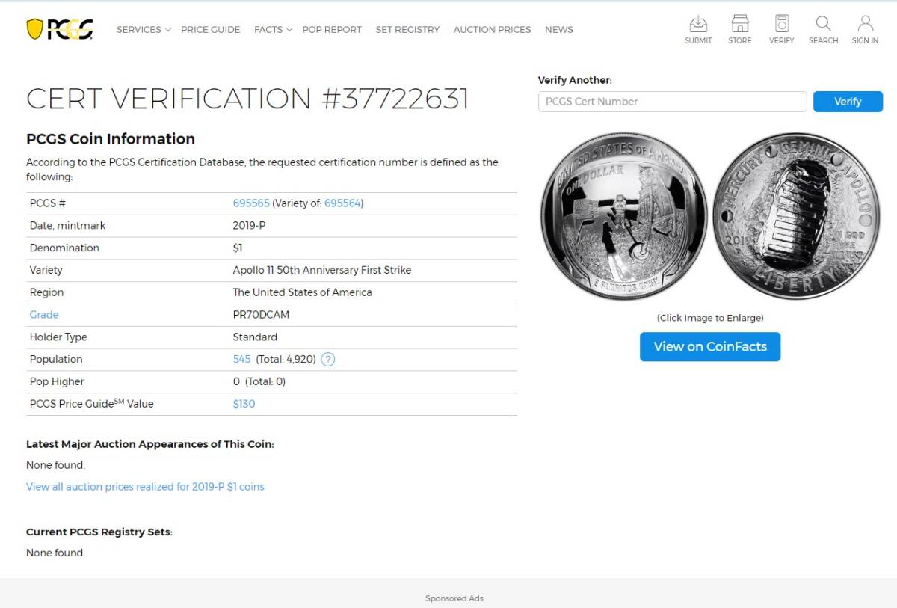Screen dimensions: 897x608
Task: Expand the Services dropdown menu
Action: 144,30
